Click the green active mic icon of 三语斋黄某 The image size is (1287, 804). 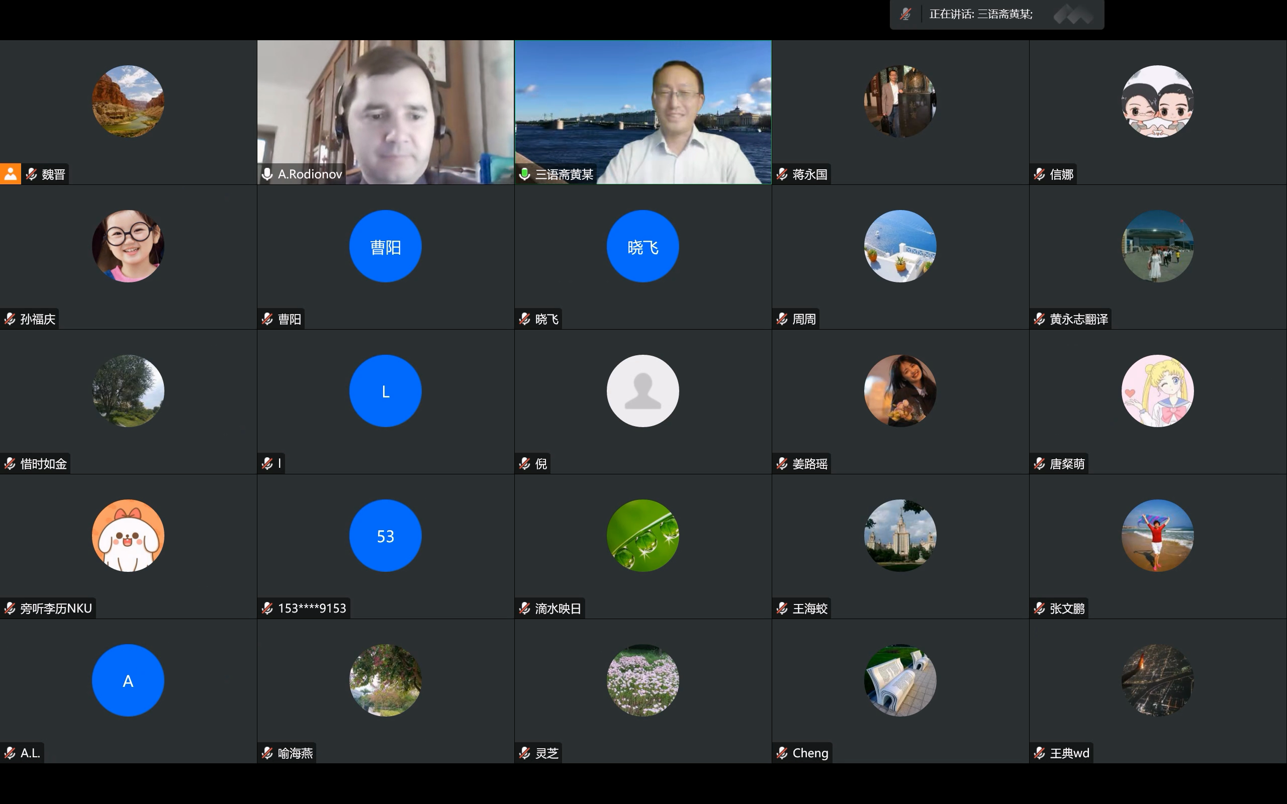[524, 174]
